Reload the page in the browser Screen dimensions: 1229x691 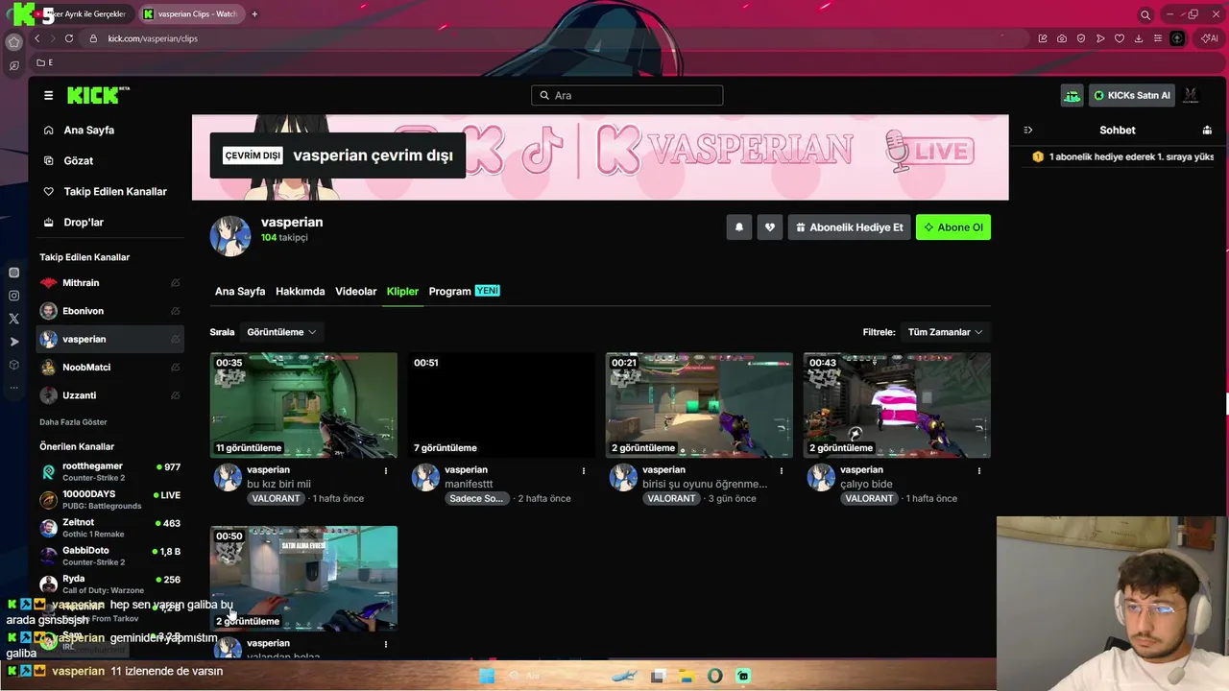[x=69, y=38]
